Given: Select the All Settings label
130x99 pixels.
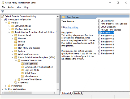Looking at the screenshot, I should point(23,83).
